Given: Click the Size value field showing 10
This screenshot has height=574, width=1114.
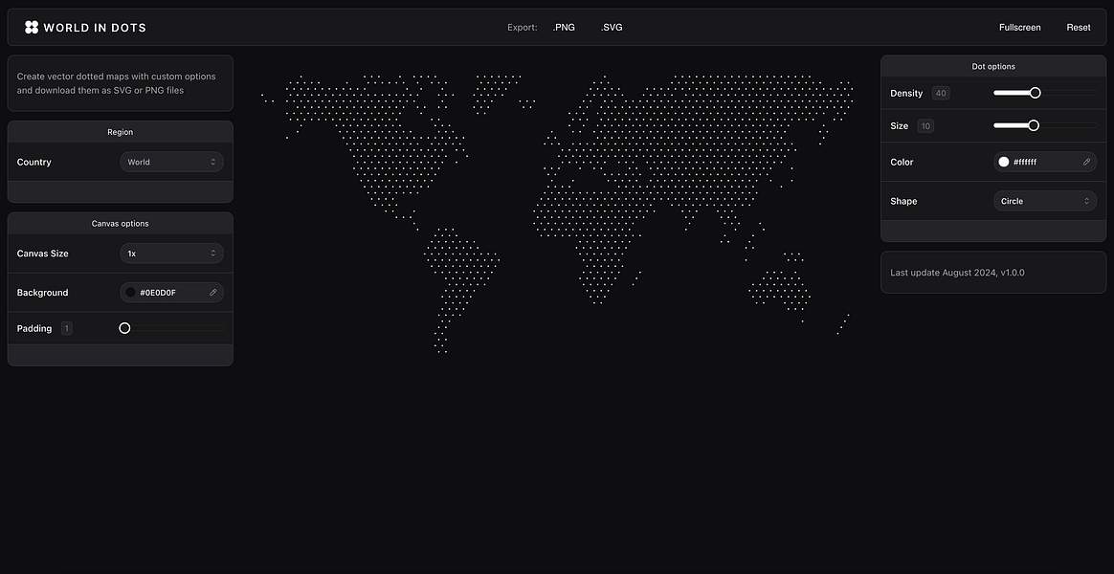Looking at the screenshot, I should (925, 125).
